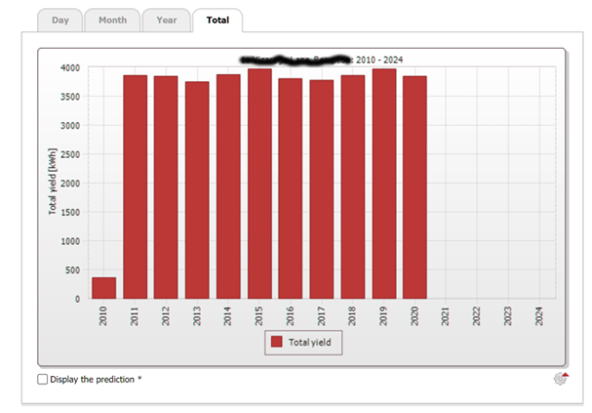
Task: Select the Year tab
Action: click(166, 19)
